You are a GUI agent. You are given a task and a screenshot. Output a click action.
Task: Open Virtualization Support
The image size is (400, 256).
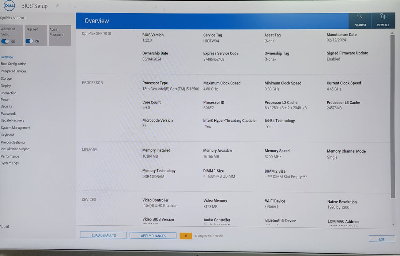pos(15,149)
